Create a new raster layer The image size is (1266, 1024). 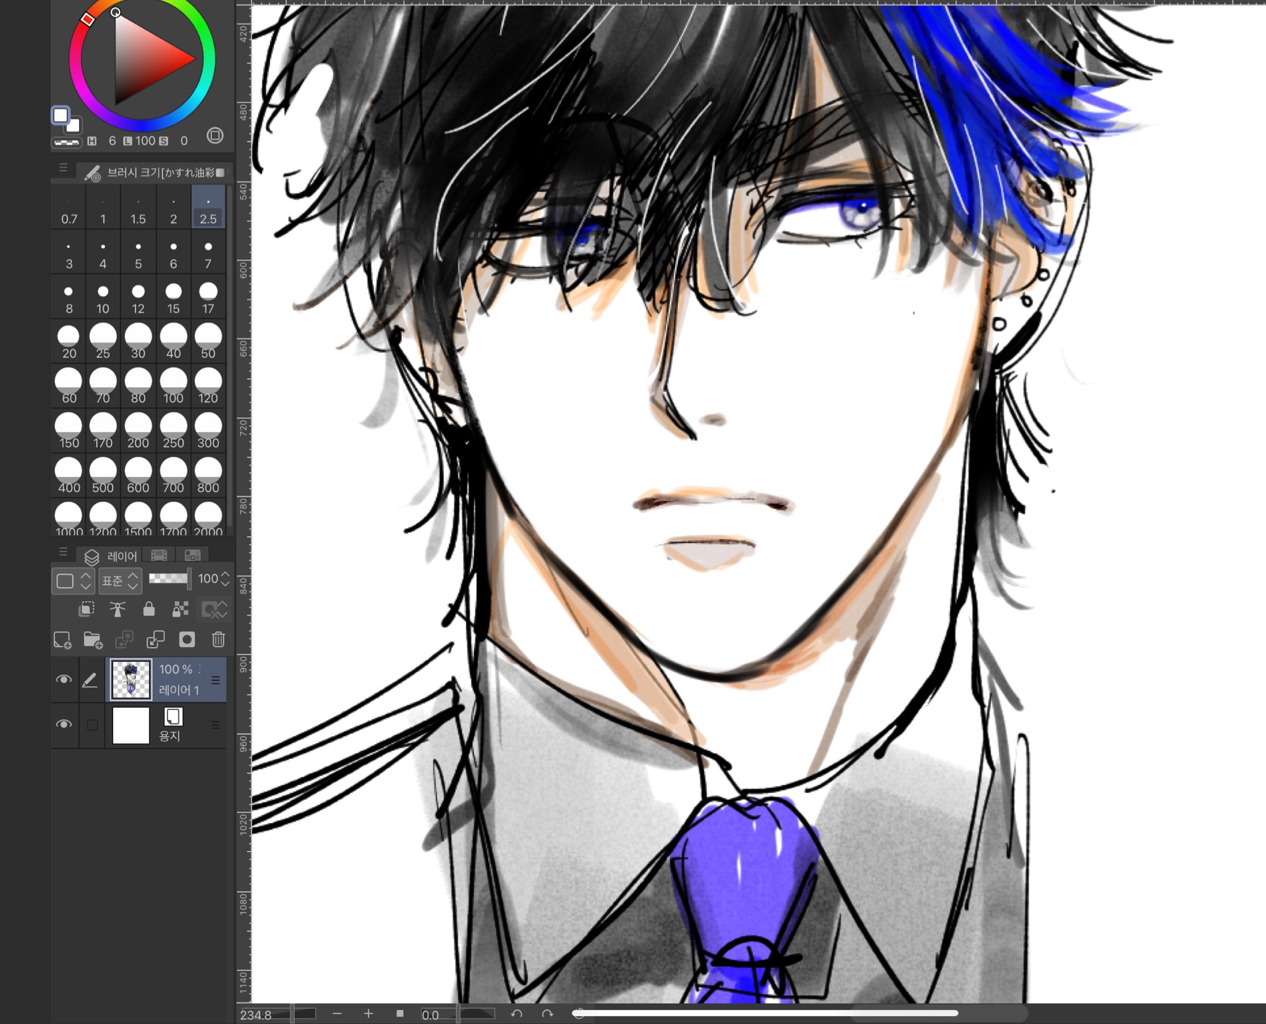point(62,640)
